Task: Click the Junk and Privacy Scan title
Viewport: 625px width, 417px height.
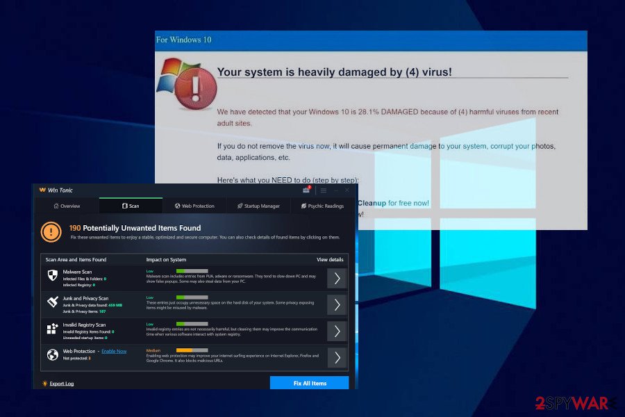Action: (x=85, y=298)
